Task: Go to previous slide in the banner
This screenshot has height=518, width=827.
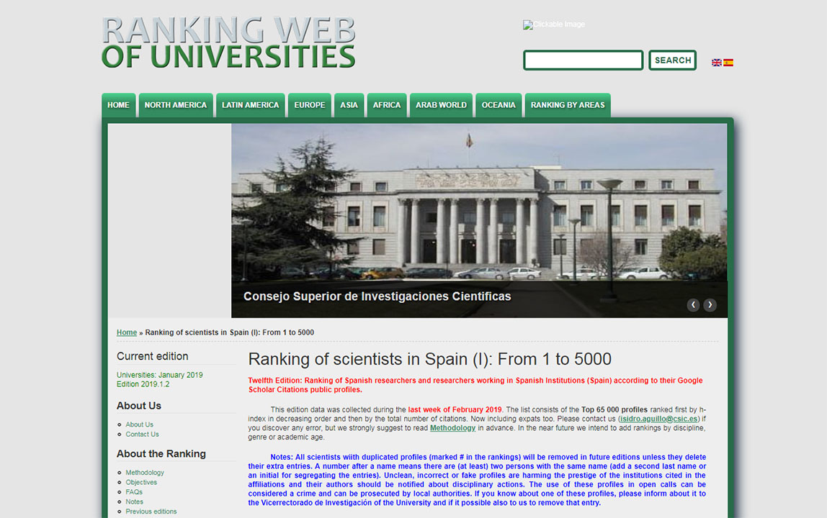Action: pos(693,305)
